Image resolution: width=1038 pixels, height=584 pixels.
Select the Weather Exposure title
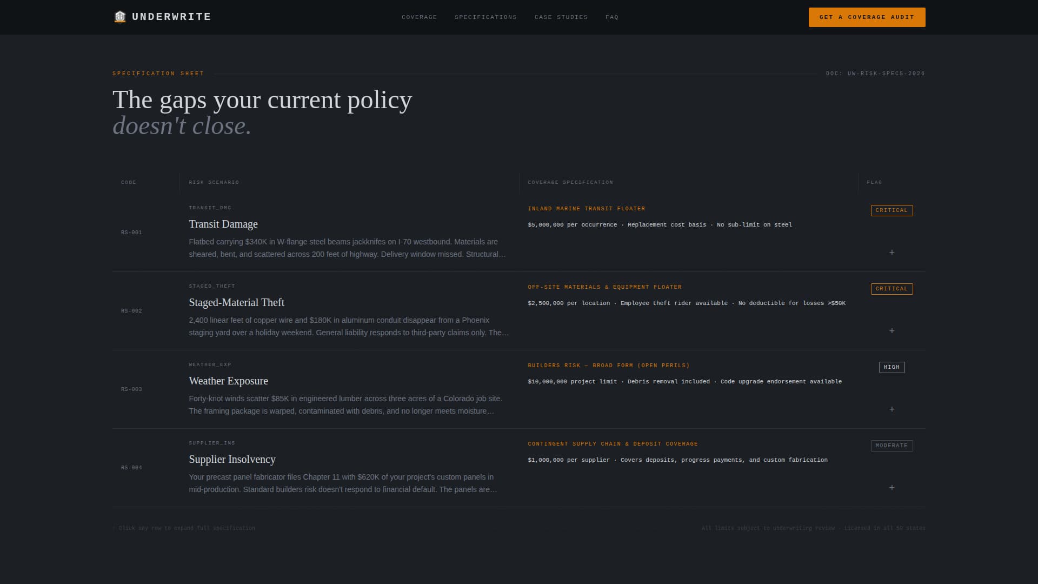pos(228,381)
